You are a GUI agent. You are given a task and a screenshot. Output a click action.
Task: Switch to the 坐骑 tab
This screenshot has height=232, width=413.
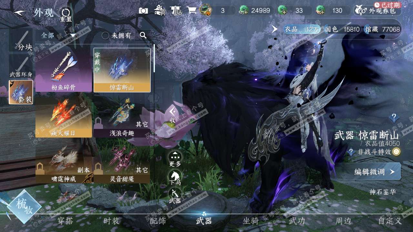click(x=250, y=221)
